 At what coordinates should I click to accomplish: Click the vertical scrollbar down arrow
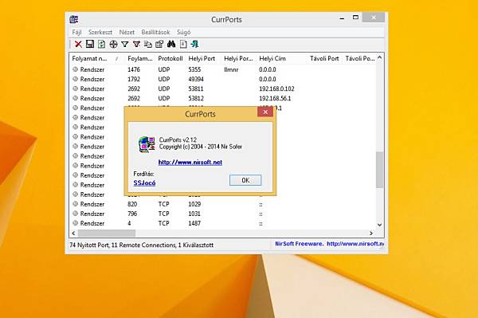pos(379,225)
